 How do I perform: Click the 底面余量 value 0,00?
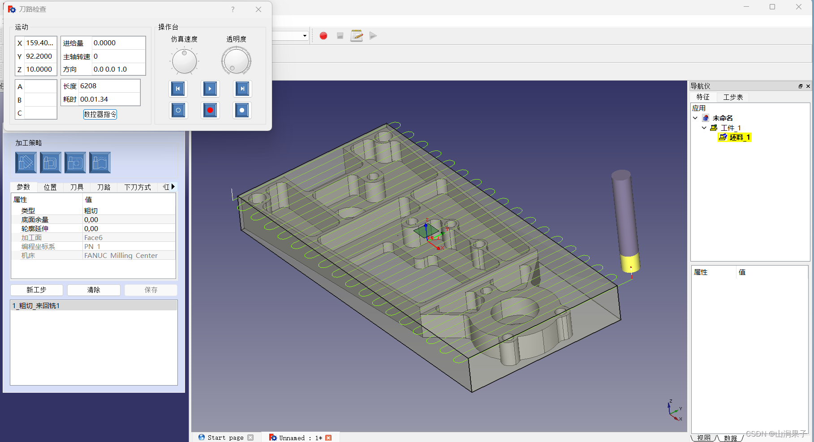point(129,220)
